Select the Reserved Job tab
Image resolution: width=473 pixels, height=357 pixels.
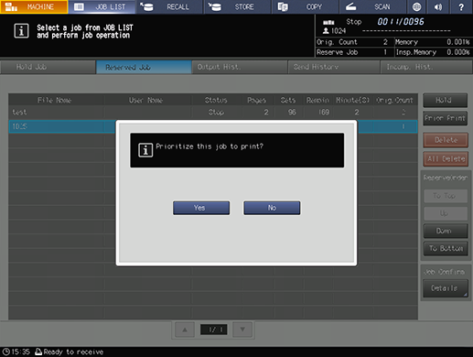[x=144, y=67]
